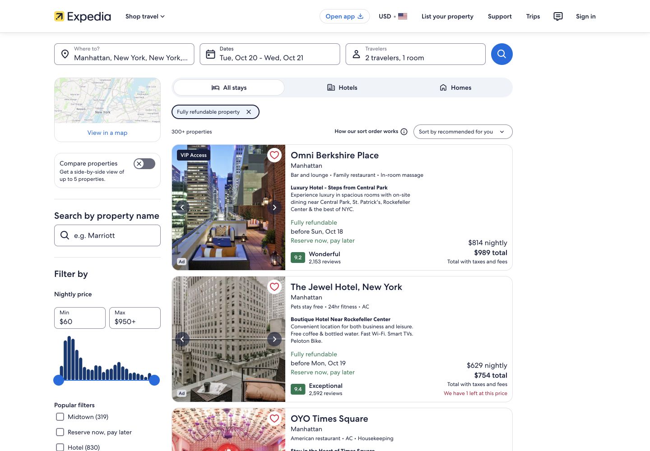Switch to the Hotels tab
The image size is (650, 451).
pos(342,87)
